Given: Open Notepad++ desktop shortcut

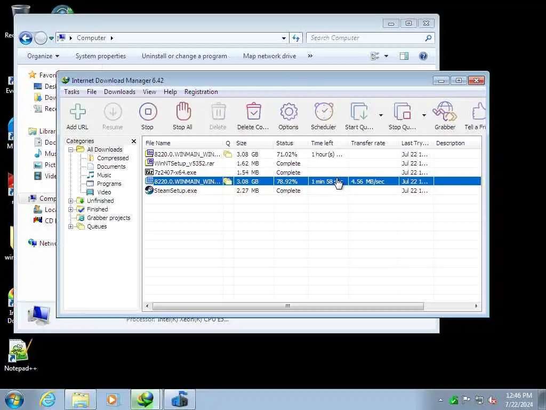Looking at the screenshot, I should pos(20,354).
